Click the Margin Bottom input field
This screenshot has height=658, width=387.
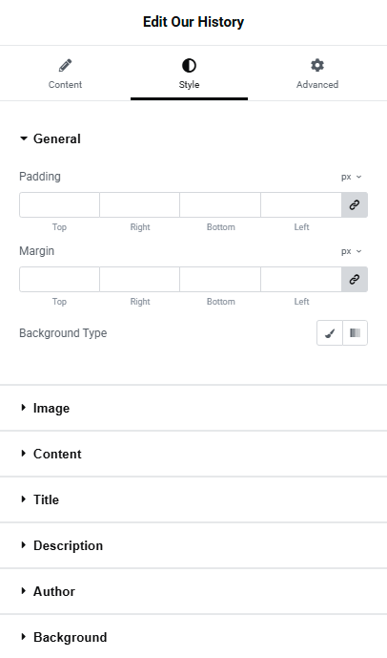click(220, 280)
